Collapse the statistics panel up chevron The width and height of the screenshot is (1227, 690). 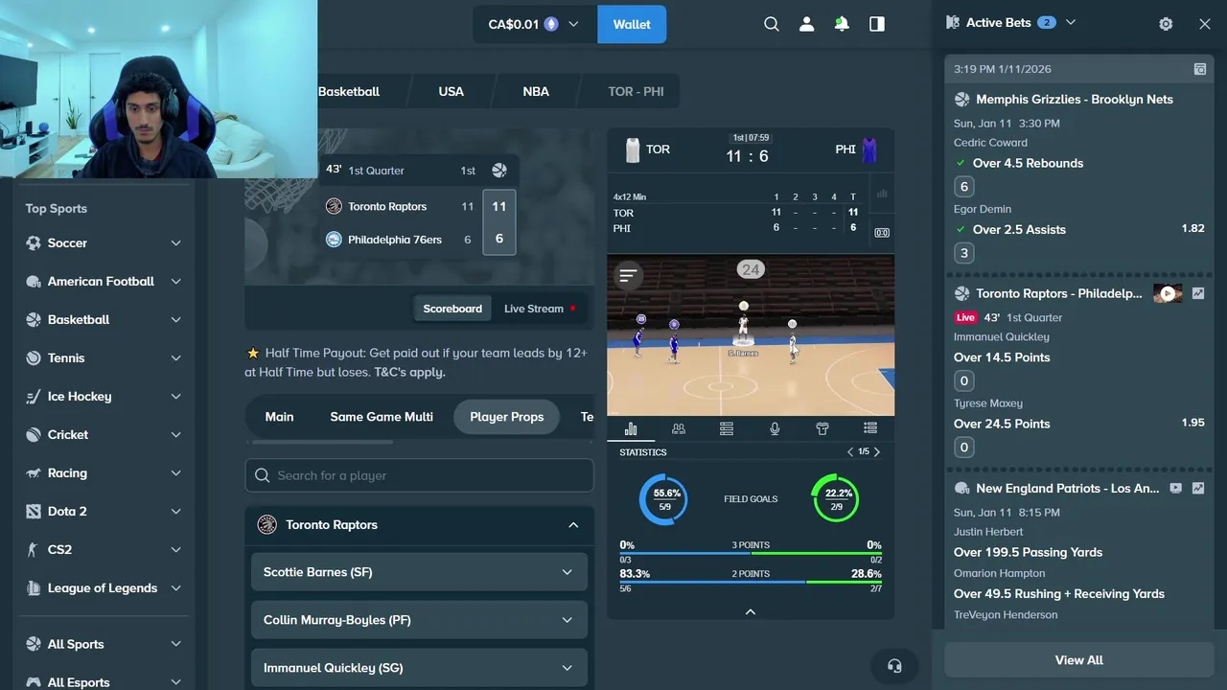751,611
